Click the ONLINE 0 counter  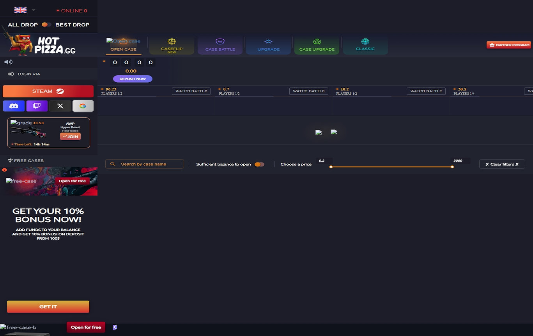point(72,11)
